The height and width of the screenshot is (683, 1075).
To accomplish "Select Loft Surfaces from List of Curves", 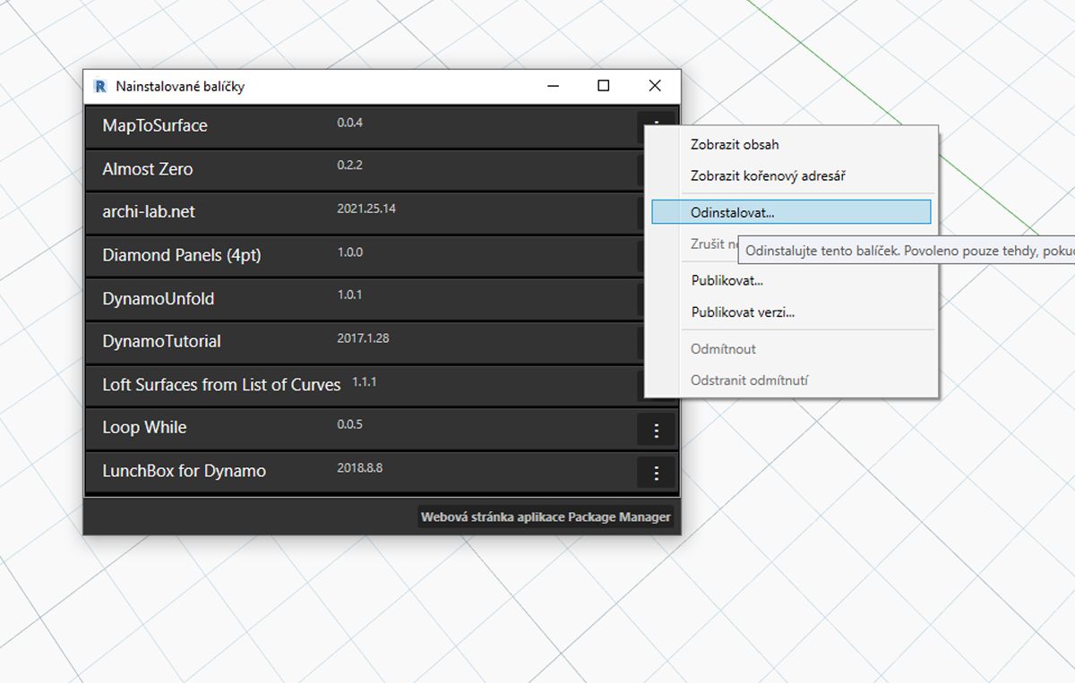I will click(221, 384).
